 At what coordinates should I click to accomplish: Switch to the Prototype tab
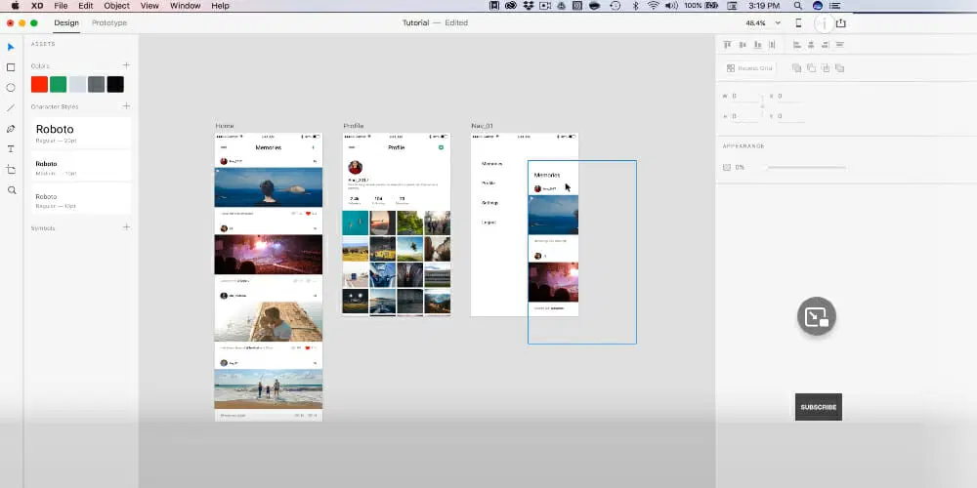pyautogui.click(x=109, y=23)
